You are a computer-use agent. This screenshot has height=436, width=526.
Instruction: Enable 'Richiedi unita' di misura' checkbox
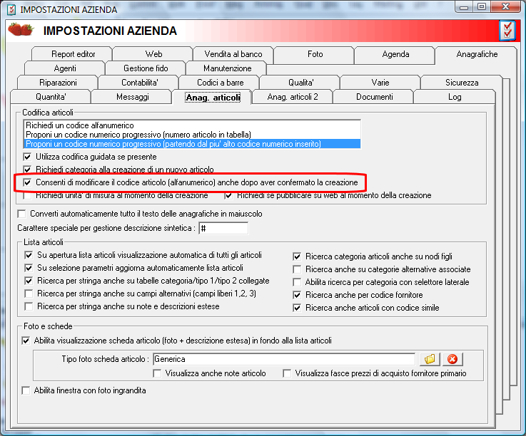point(28,196)
